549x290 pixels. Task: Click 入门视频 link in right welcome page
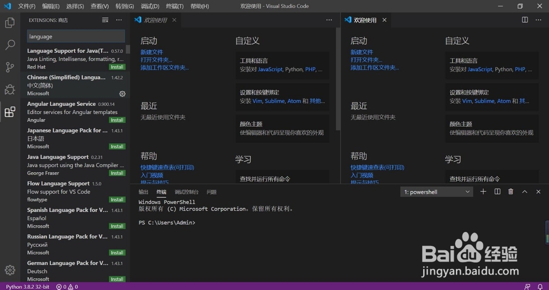click(x=362, y=175)
